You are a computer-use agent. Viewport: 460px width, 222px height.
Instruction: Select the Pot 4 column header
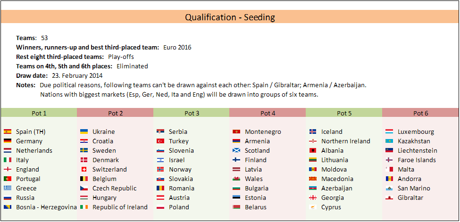[268, 113]
